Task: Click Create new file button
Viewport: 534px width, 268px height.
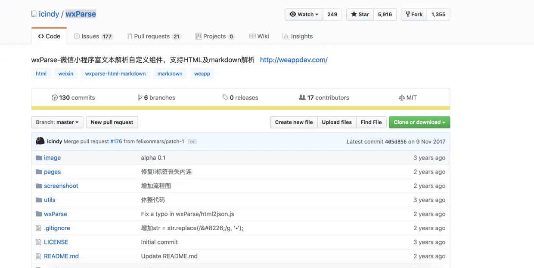Action: (294, 122)
